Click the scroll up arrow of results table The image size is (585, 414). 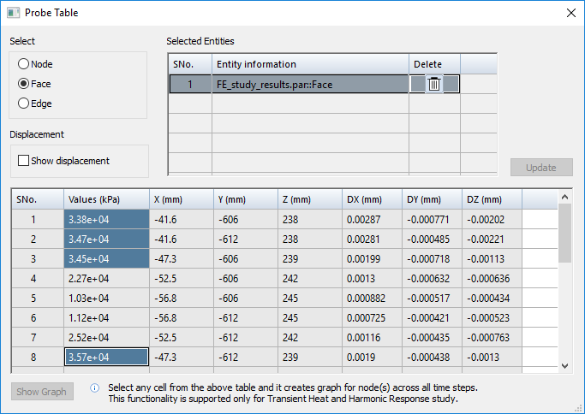564,198
